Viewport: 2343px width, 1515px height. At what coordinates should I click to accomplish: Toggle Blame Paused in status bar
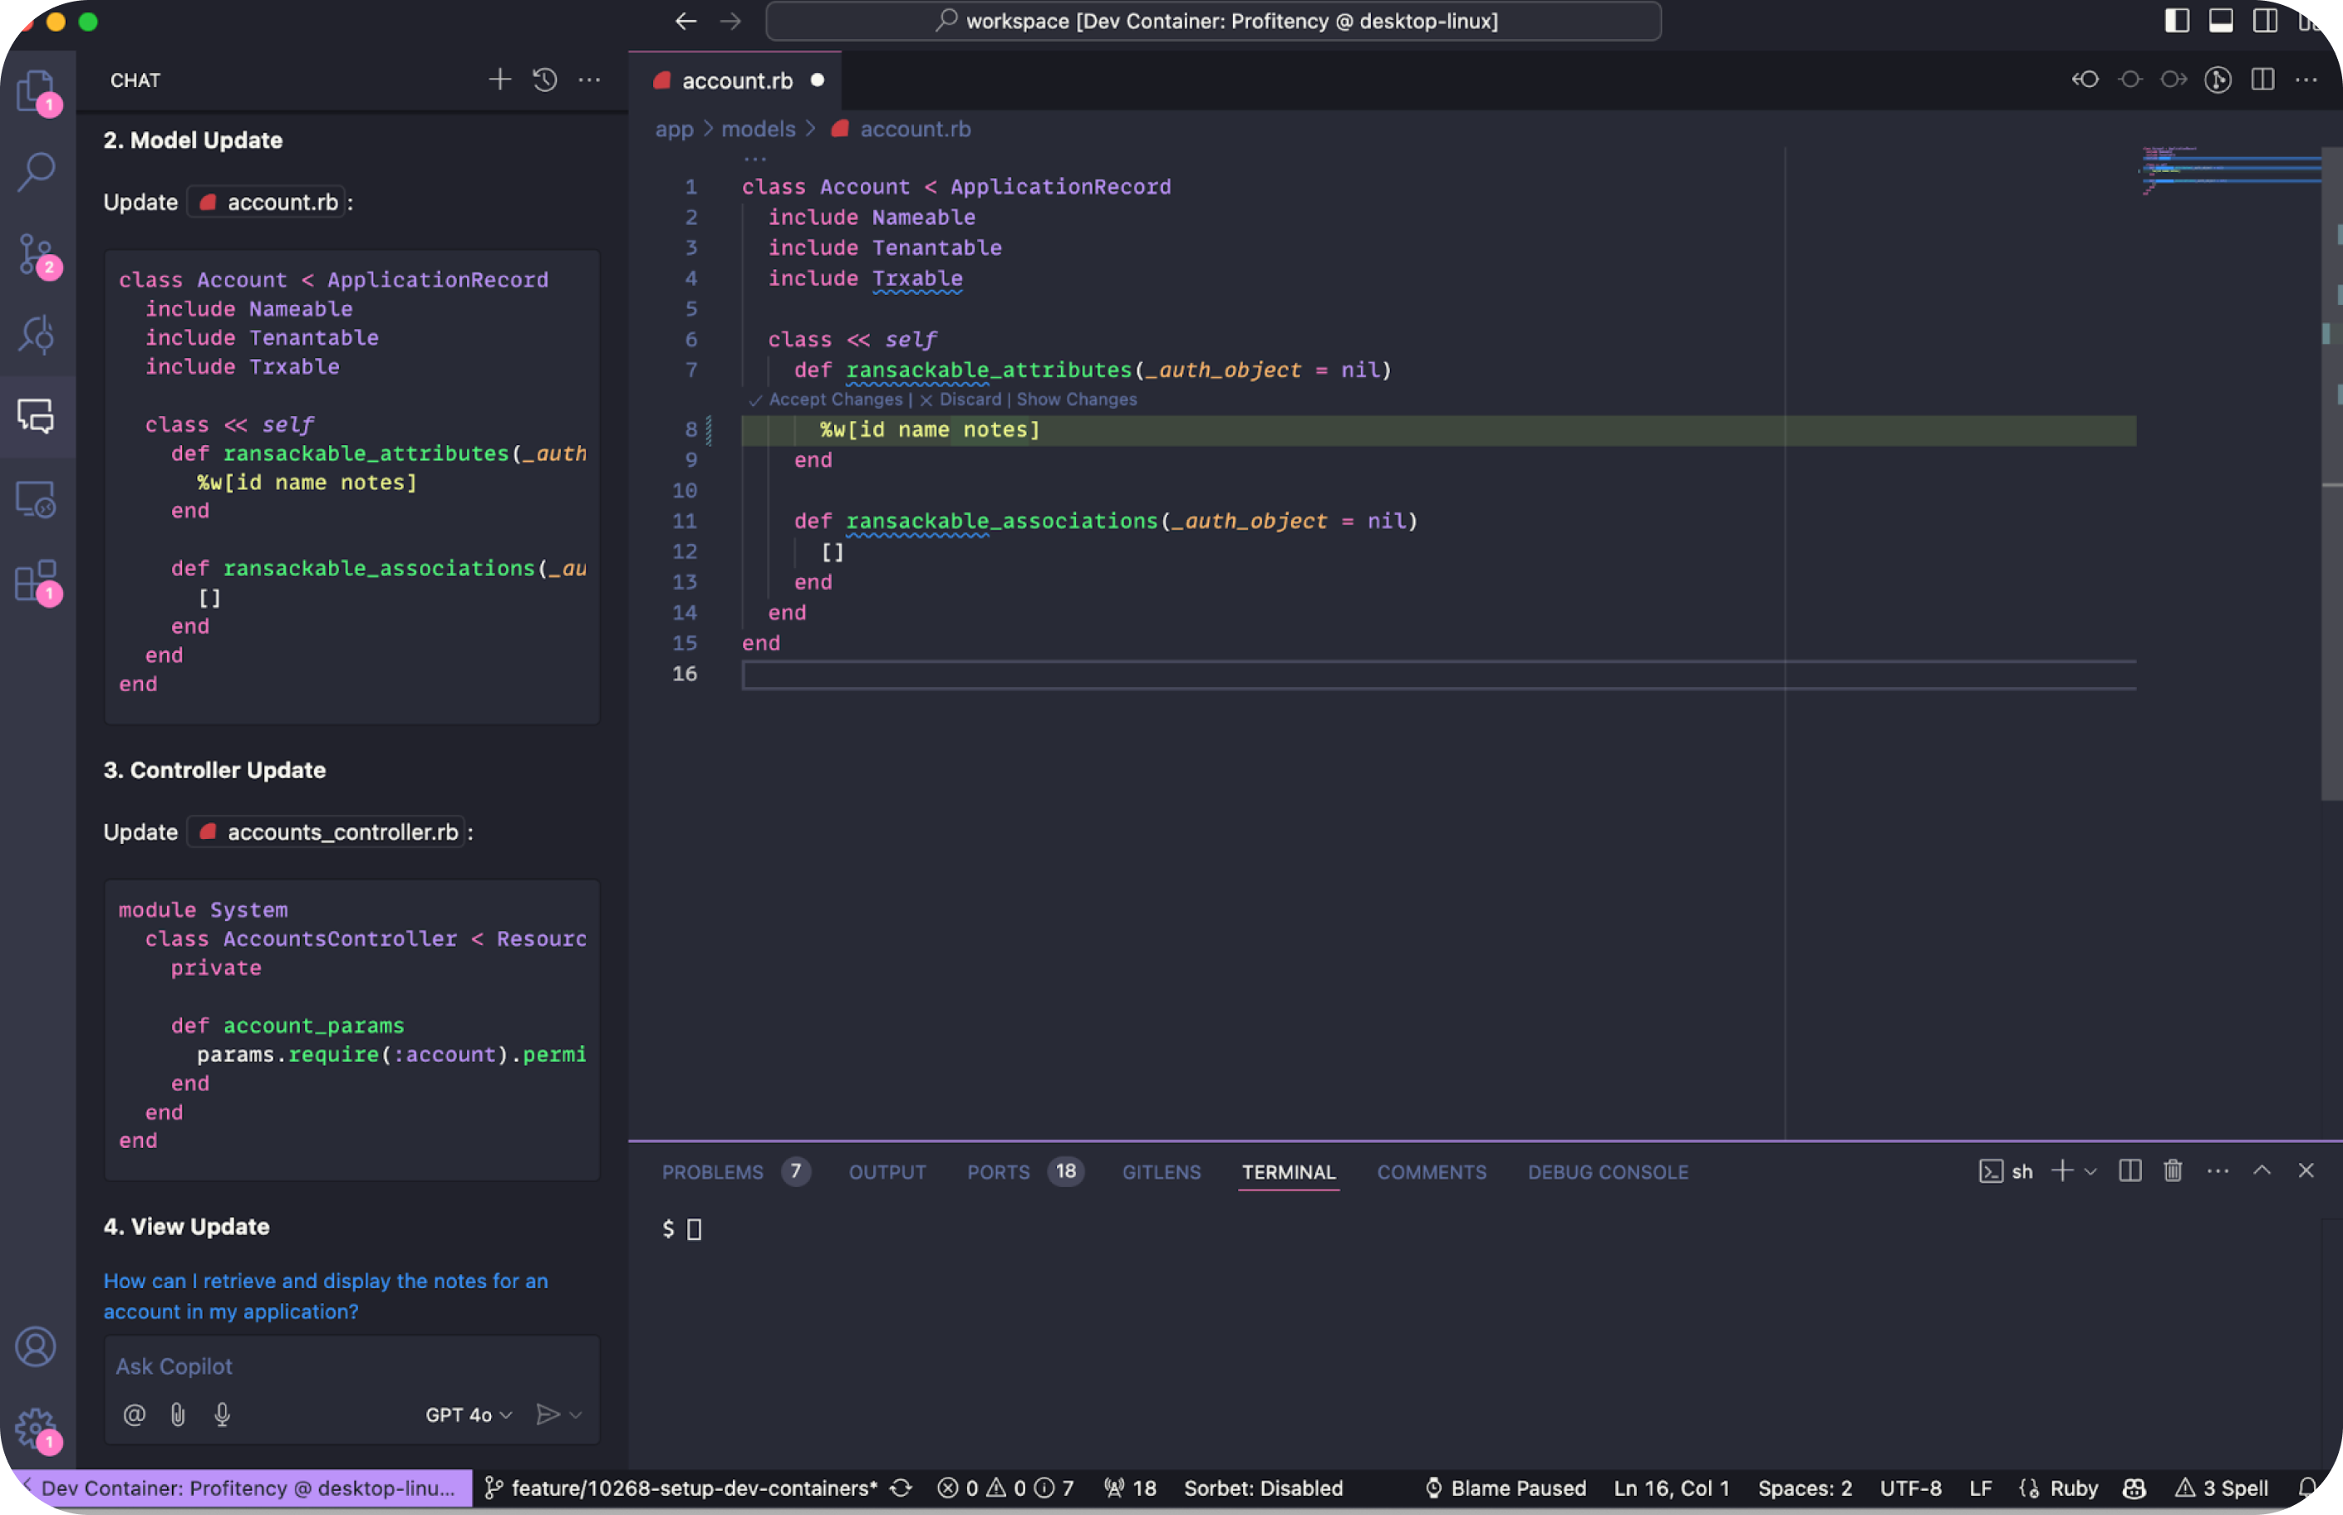(x=1506, y=1488)
